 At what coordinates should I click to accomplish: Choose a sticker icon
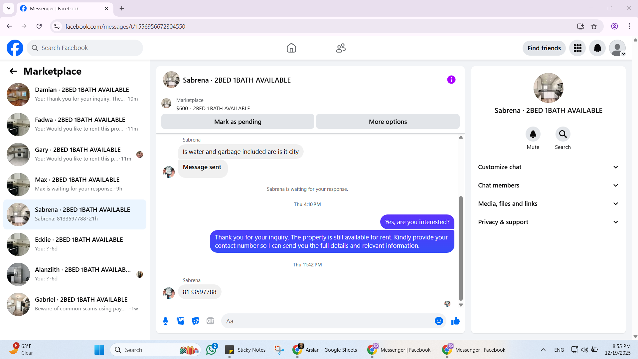tap(196, 321)
